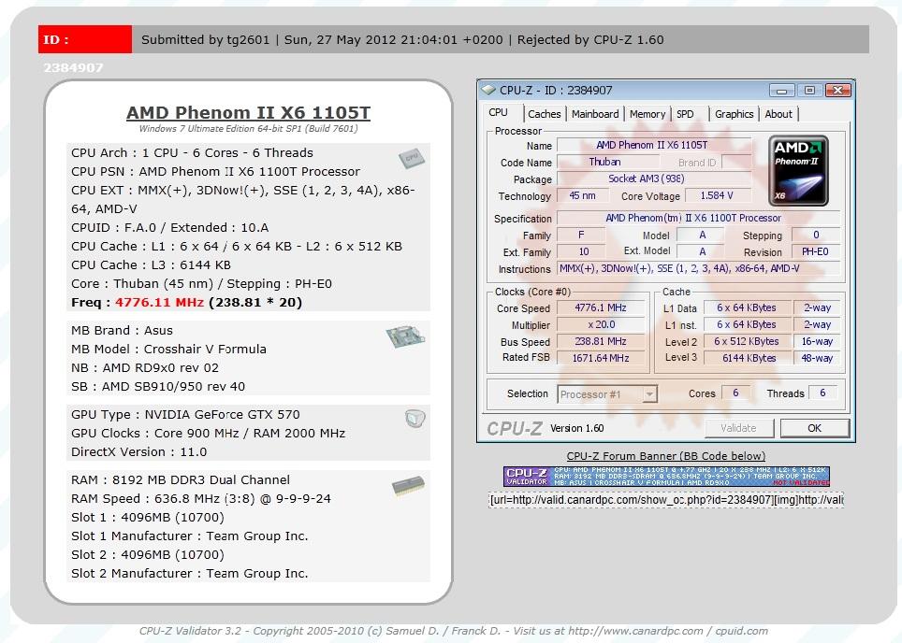Click the Instructions field text

pyautogui.click(x=698, y=268)
